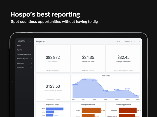The image size is (157, 117).
Task: Open the $83,872 Total Revenue card
Action: 53,58
